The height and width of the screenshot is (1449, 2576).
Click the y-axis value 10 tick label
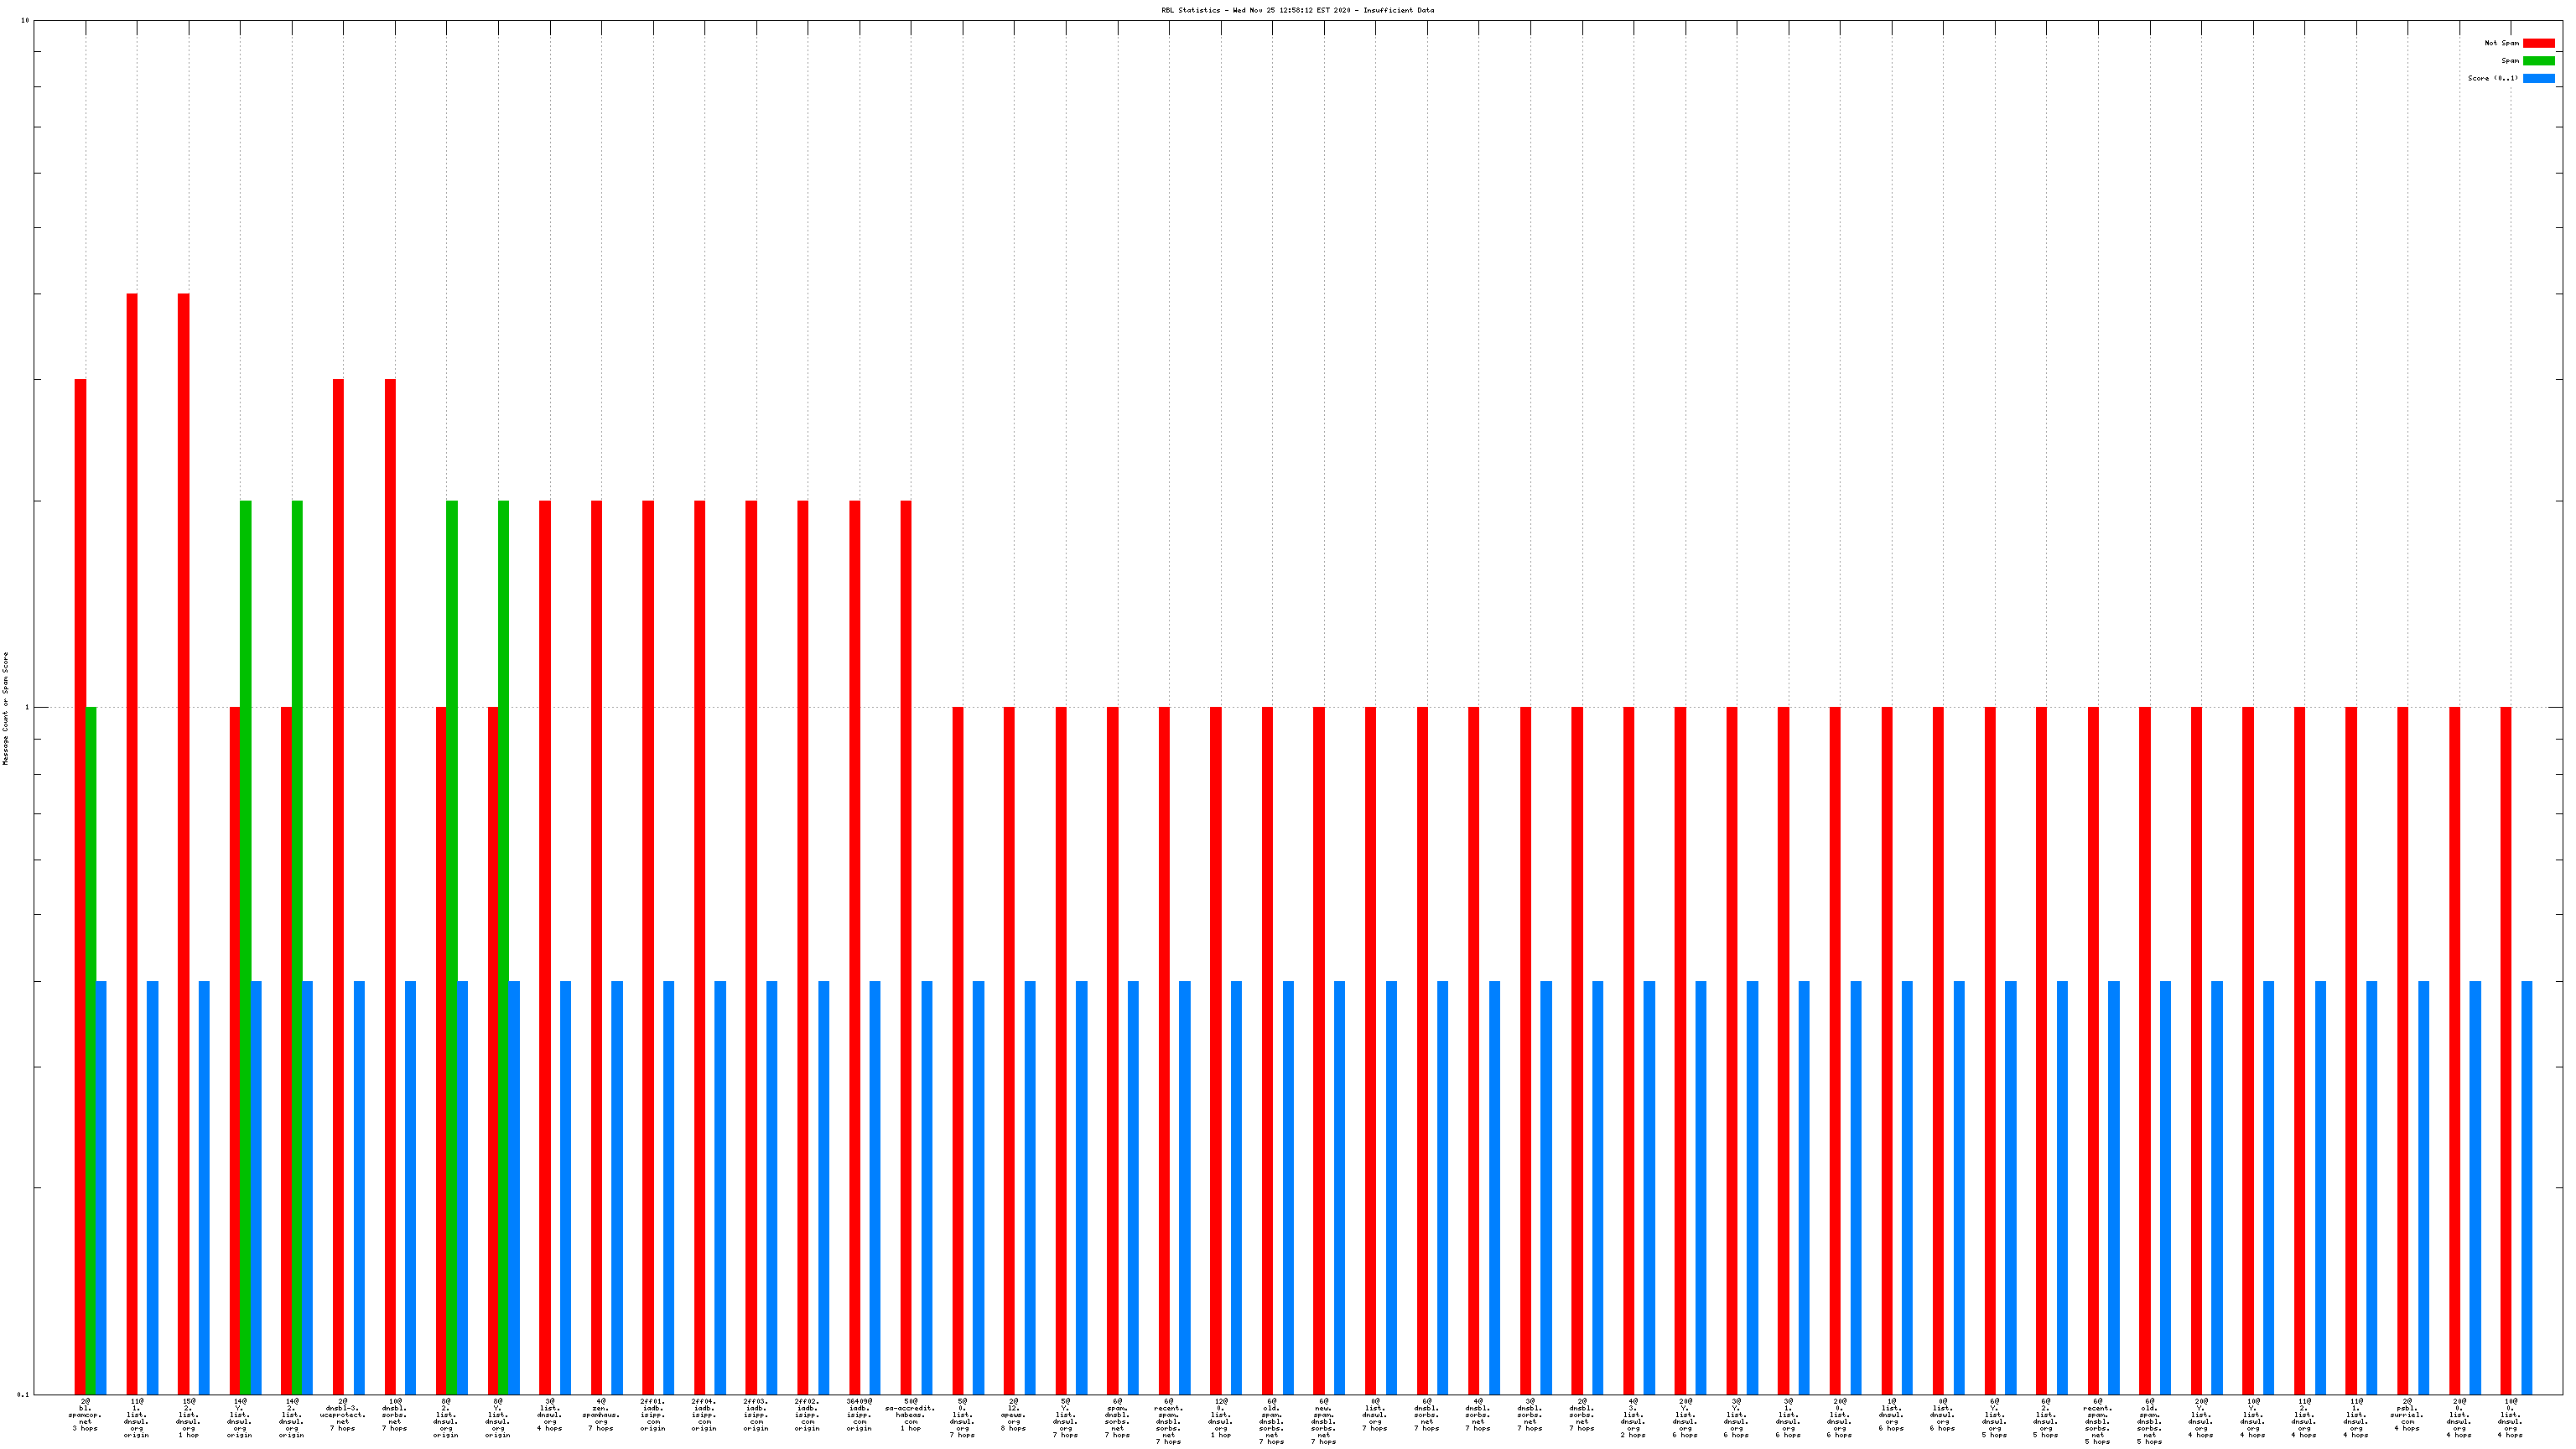pyautogui.click(x=25, y=21)
